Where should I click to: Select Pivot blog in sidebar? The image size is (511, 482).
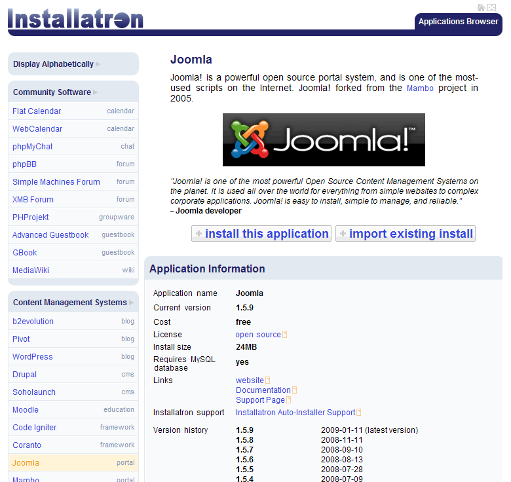[73, 339]
